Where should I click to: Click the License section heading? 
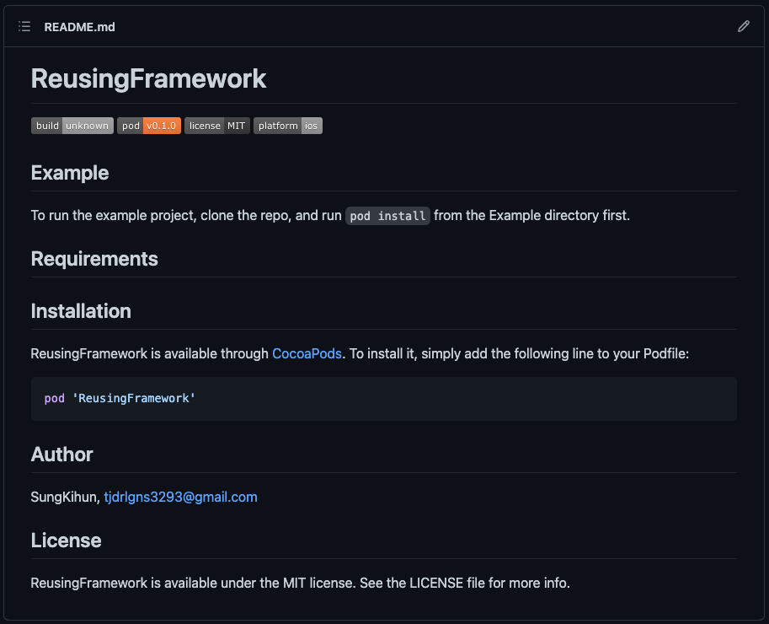[67, 540]
